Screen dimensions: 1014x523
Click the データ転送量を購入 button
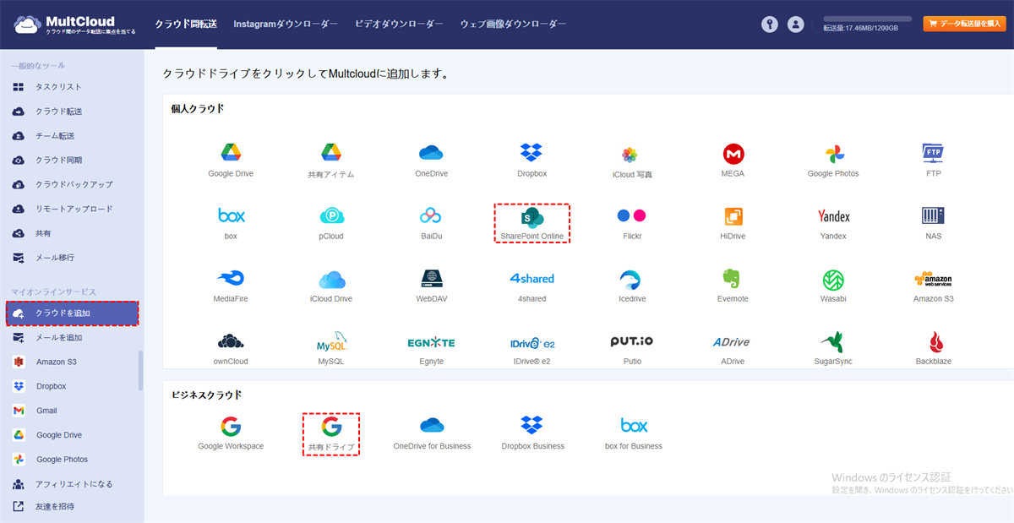pyautogui.click(x=964, y=24)
